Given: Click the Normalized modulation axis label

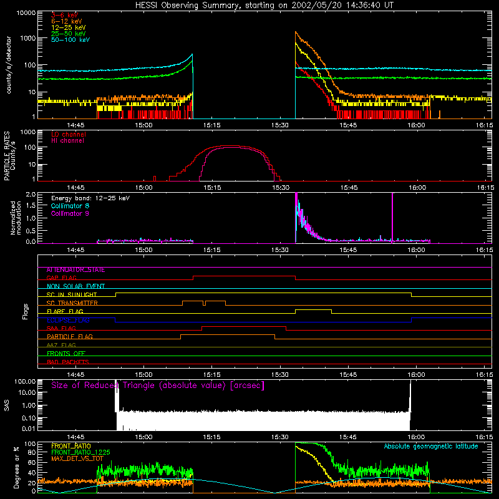Looking at the screenshot, I should pos(16,218).
